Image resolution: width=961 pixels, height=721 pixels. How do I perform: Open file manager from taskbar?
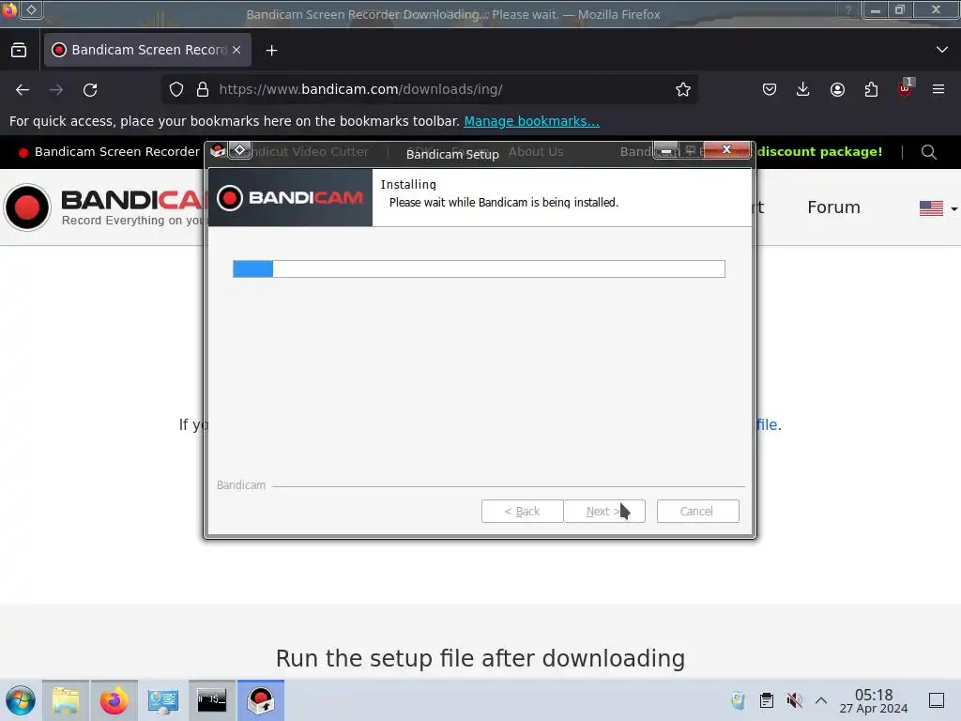(66, 700)
